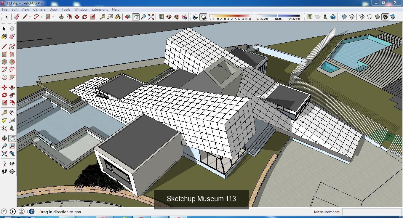
Task: Click Add Location icon beside Toggle Terrain
Action: pos(310,17)
